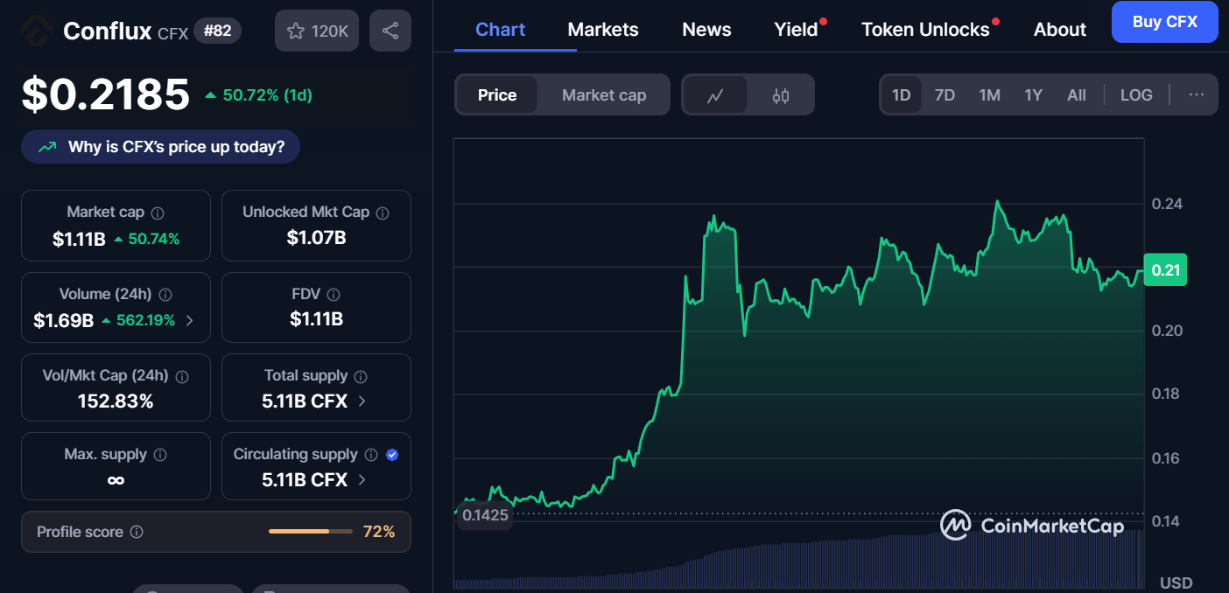Expand Volume (24h) details chevron
This screenshot has width=1229, height=593.
point(190,321)
